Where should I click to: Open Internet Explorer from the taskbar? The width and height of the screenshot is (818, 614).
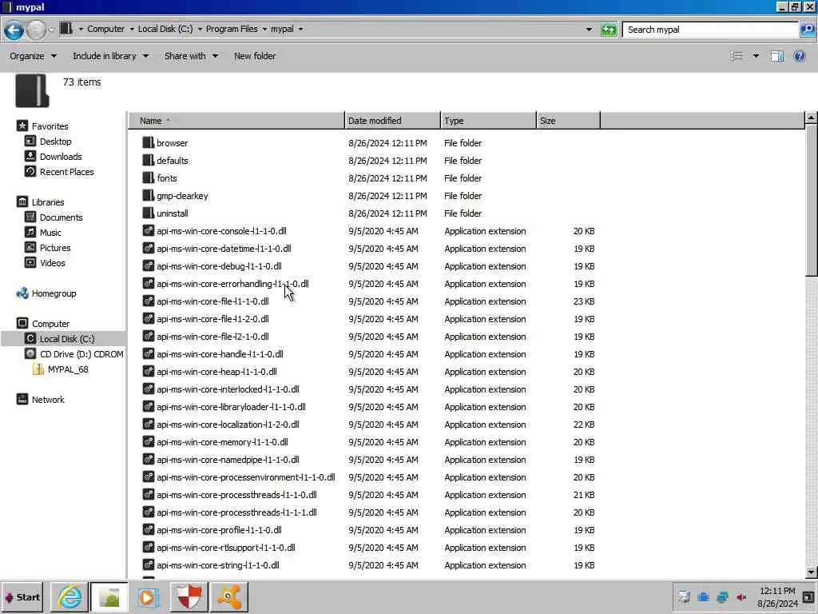pos(70,596)
